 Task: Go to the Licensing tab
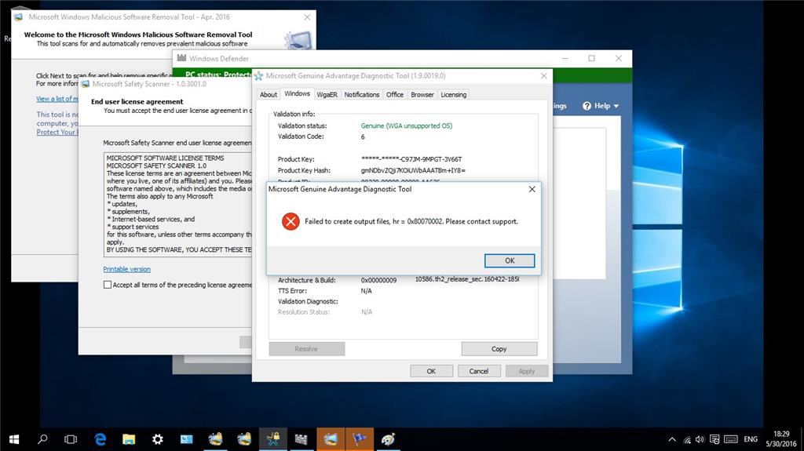click(x=453, y=95)
